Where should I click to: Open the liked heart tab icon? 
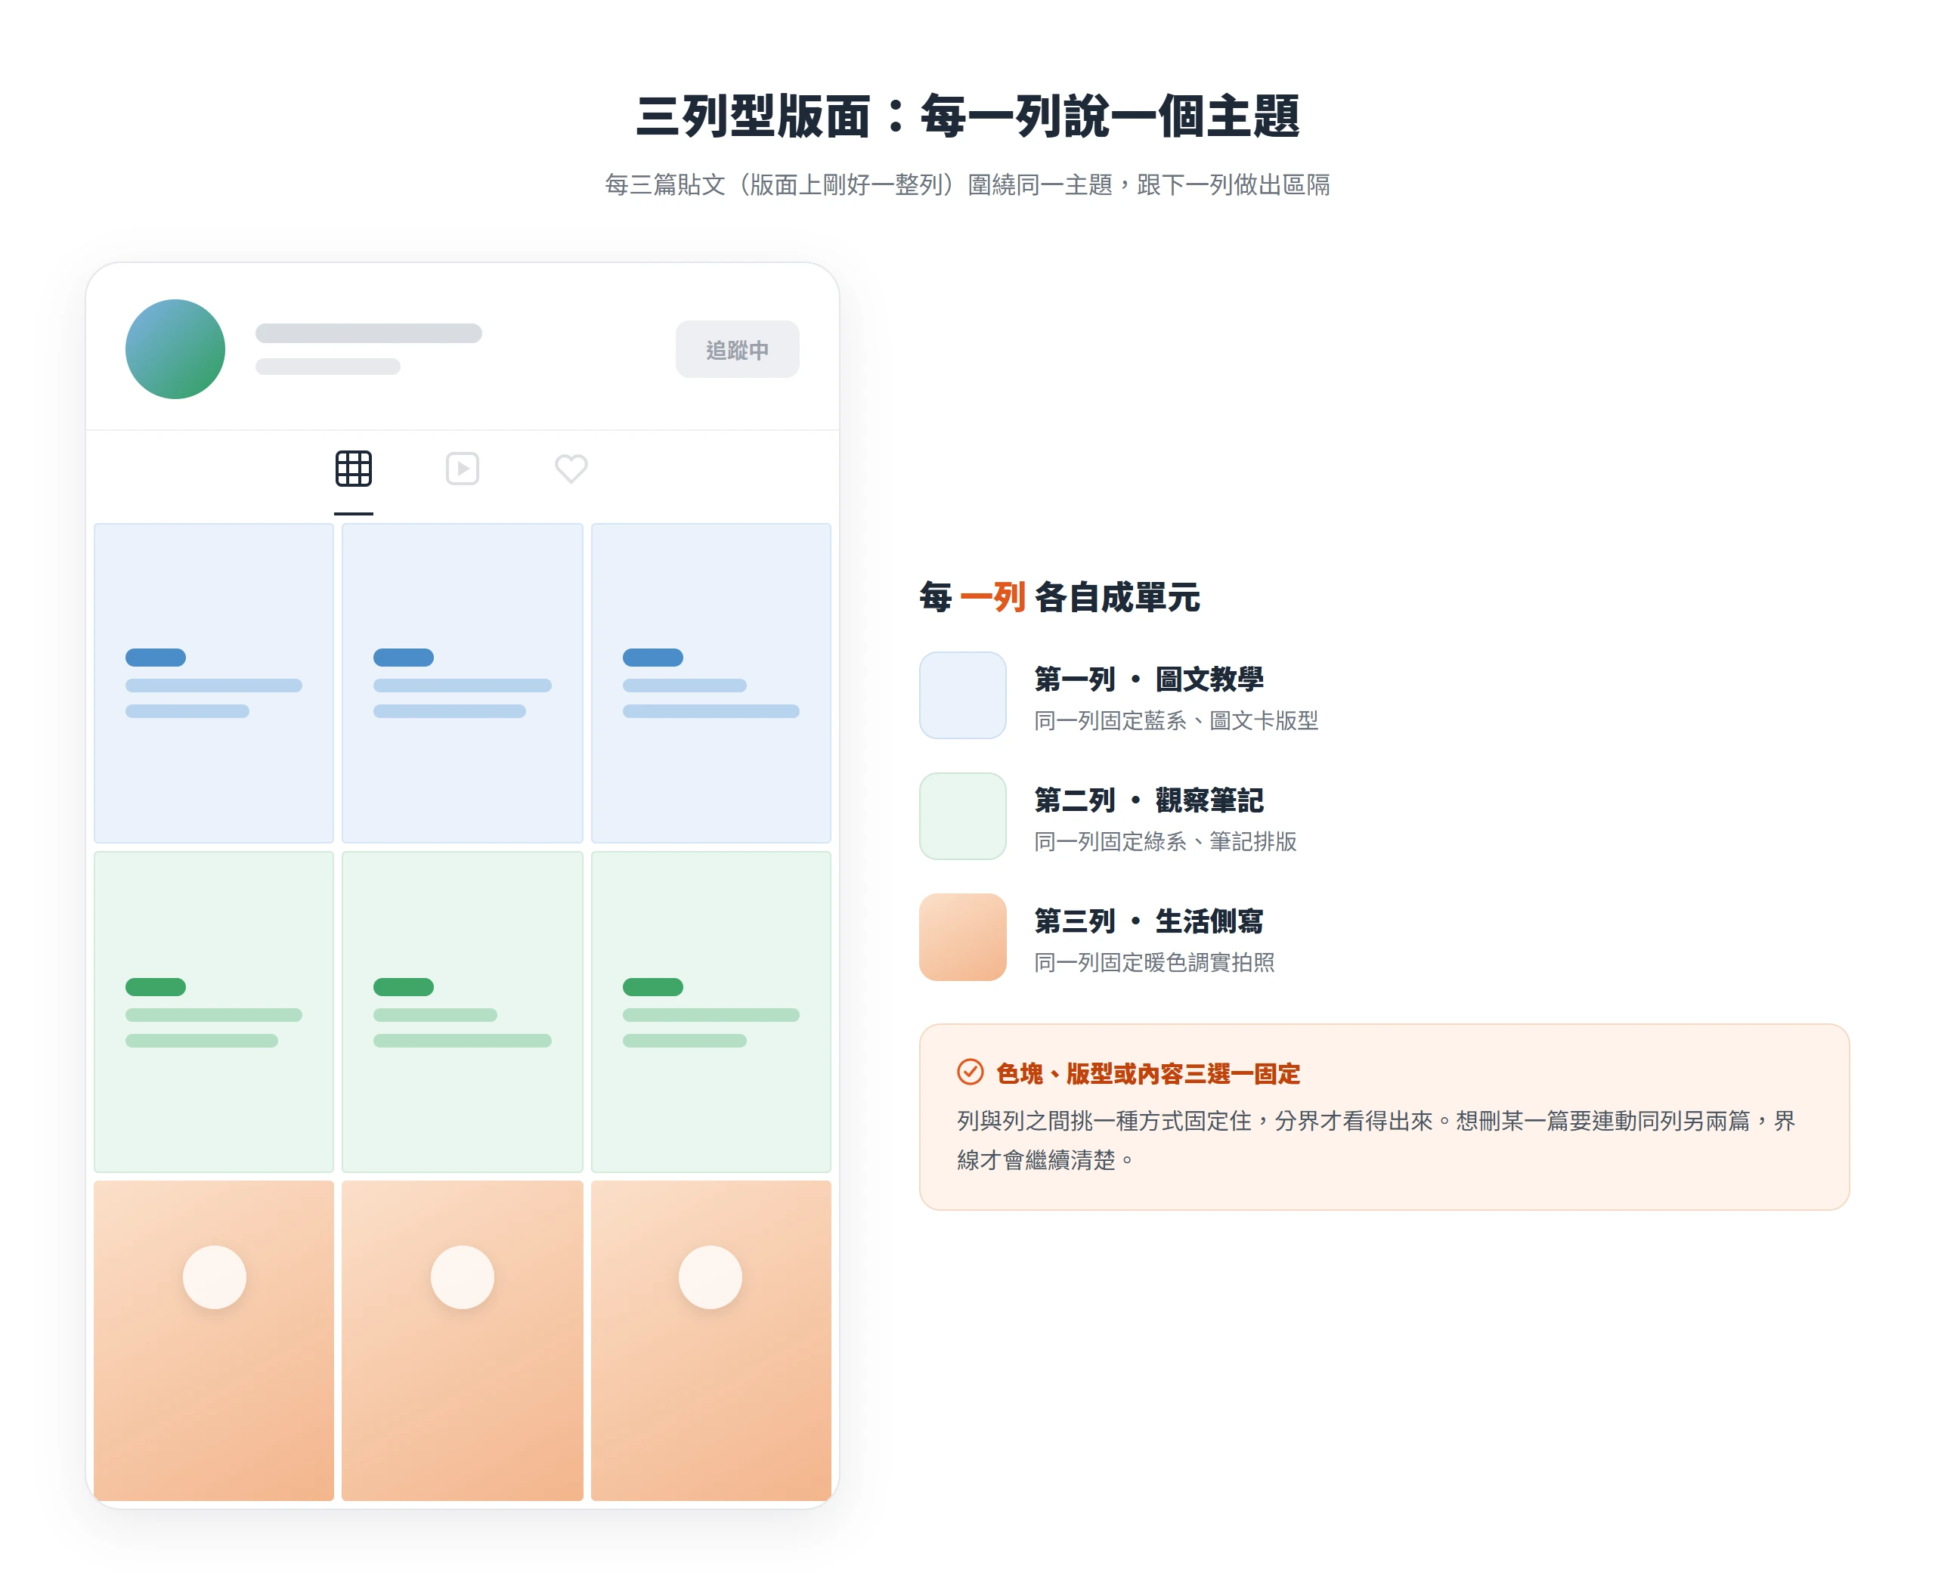[x=571, y=469]
